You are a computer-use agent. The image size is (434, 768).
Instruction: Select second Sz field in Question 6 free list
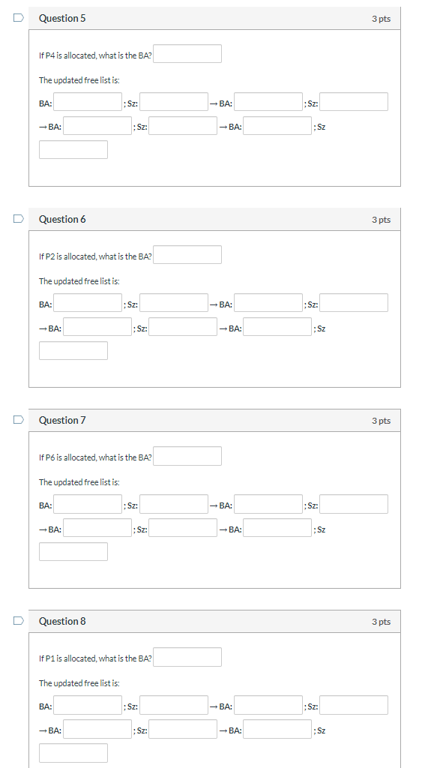click(x=354, y=303)
